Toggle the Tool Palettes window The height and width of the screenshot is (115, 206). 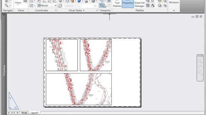point(117,4)
